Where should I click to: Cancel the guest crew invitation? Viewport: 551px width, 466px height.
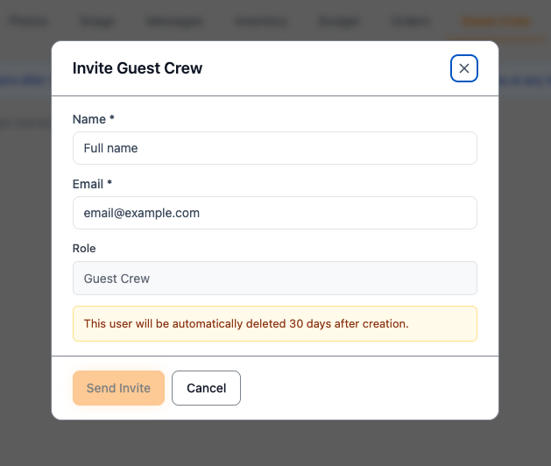tap(206, 388)
